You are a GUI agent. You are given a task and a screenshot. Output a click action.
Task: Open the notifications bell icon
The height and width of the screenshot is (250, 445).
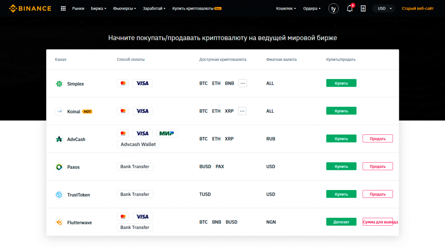point(349,8)
